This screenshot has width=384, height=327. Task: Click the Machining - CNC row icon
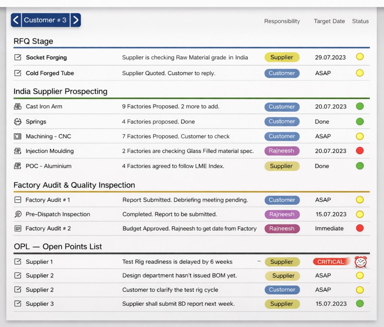(17, 136)
